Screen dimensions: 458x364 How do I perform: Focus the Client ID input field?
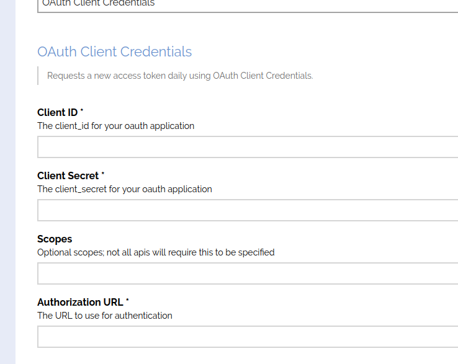248,147
